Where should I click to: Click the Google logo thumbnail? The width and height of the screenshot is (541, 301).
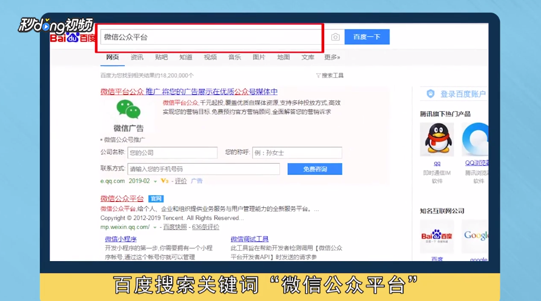tap(475, 236)
